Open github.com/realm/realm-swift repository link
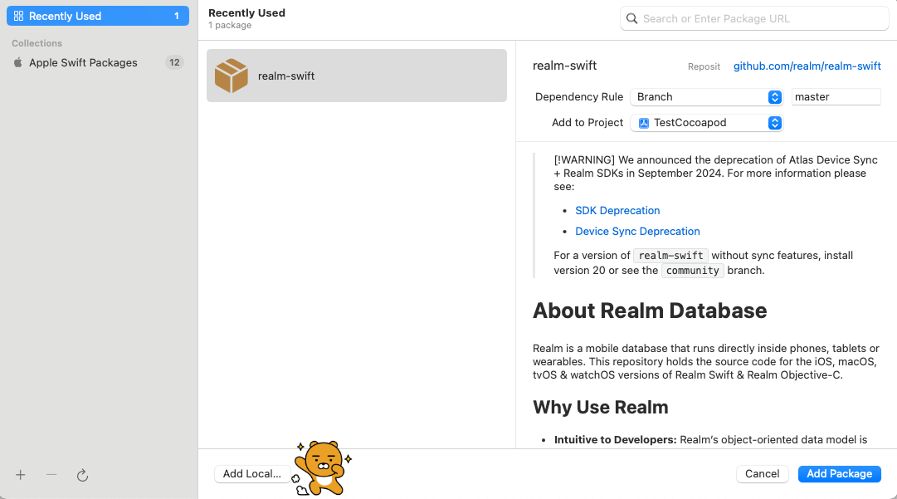Screen dimensions: 897x499 [807, 66]
